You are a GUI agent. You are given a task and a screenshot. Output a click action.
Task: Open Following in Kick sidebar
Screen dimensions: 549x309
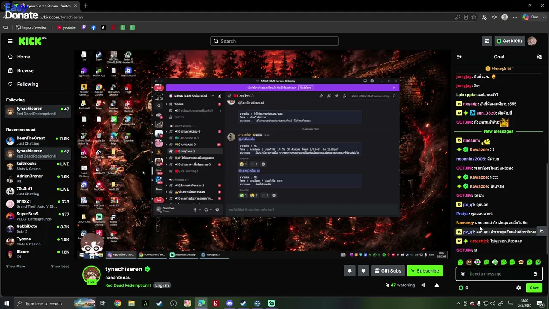click(x=23, y=84)
